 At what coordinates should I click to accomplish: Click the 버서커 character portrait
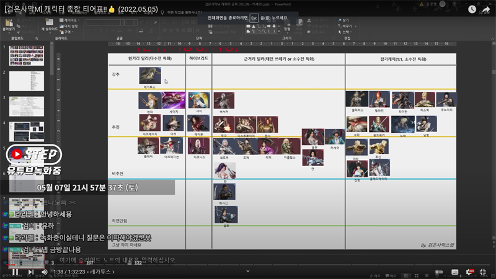coord(223,100)
